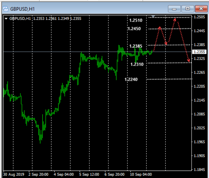Select the chart shift marker triangle at top
The image size is (209, 178).
coord(153,16)
